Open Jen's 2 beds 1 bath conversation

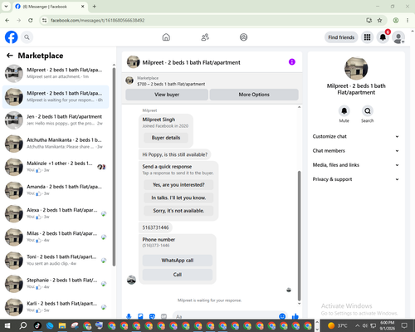tap(56, 120)
